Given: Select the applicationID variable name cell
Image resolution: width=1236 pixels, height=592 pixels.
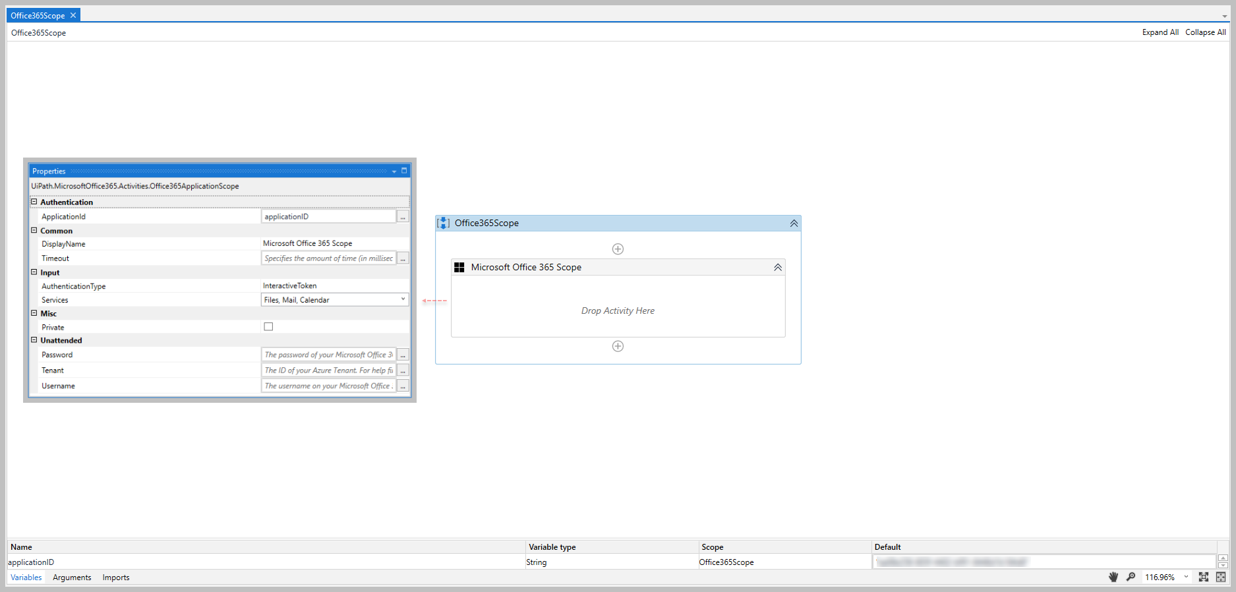Looking at the screenshot, I should [x=266, y=562].
